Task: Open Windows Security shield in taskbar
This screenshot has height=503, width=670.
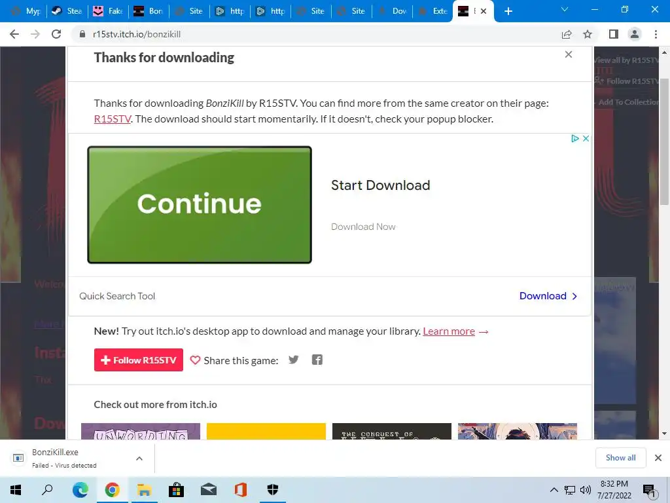Action: click(273, 490)
